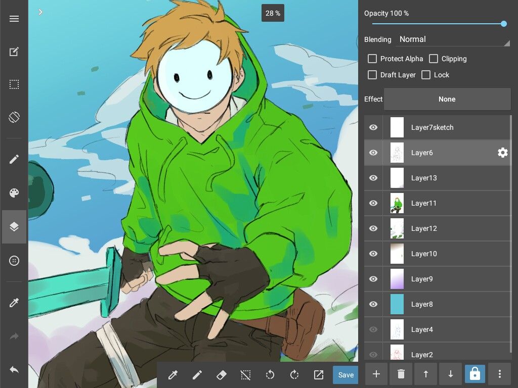Add a new layer with plus
518x388 pixels.
pos(376,374)
